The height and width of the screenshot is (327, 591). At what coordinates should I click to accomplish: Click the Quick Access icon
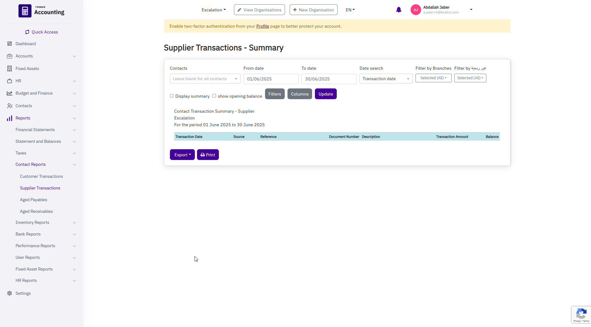pos(27,32)
